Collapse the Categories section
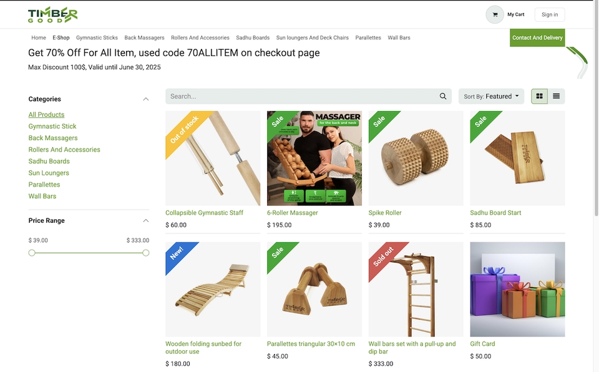Viewport: 599px width, 372px height. 145,99
